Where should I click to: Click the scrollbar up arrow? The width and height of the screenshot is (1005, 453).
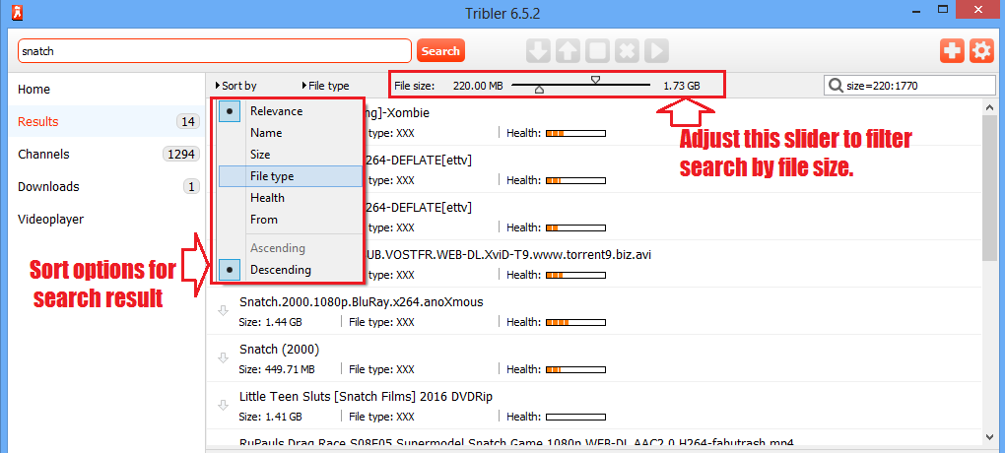point(987,106)
